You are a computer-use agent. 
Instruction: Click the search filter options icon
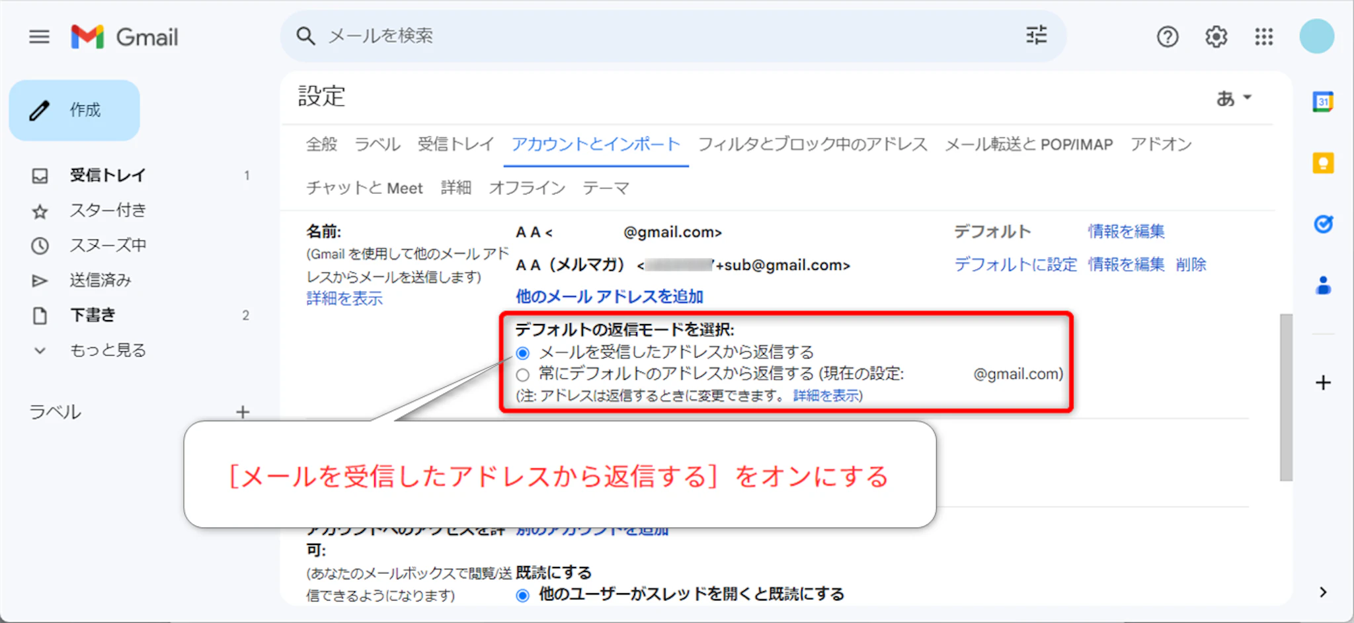pos(1036,35)
